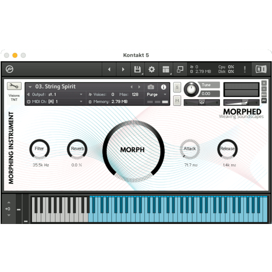Click the pan slider center handle

pos(202,103)
